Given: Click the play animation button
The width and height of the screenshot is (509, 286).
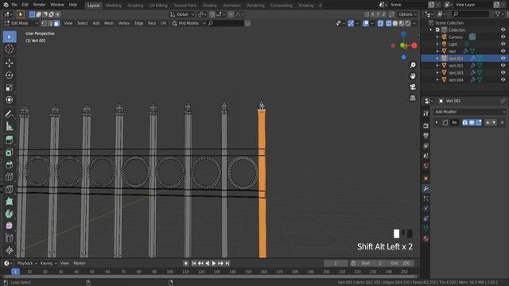Looking at the screenshot, I should pyautogui.click(x=214, y=263).
